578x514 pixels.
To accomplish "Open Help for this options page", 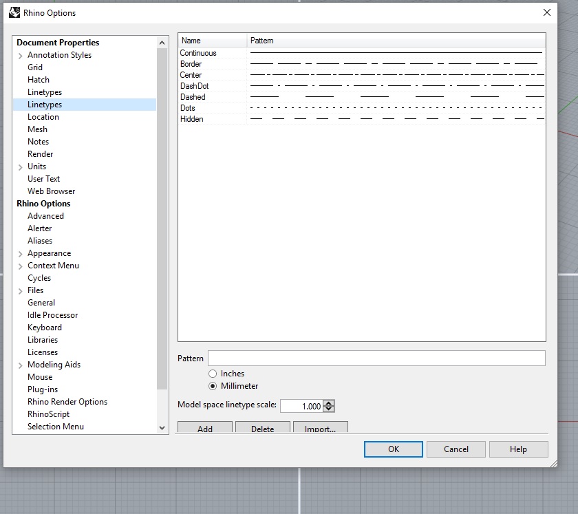I will pyautogui.click(x=518, y=449).
